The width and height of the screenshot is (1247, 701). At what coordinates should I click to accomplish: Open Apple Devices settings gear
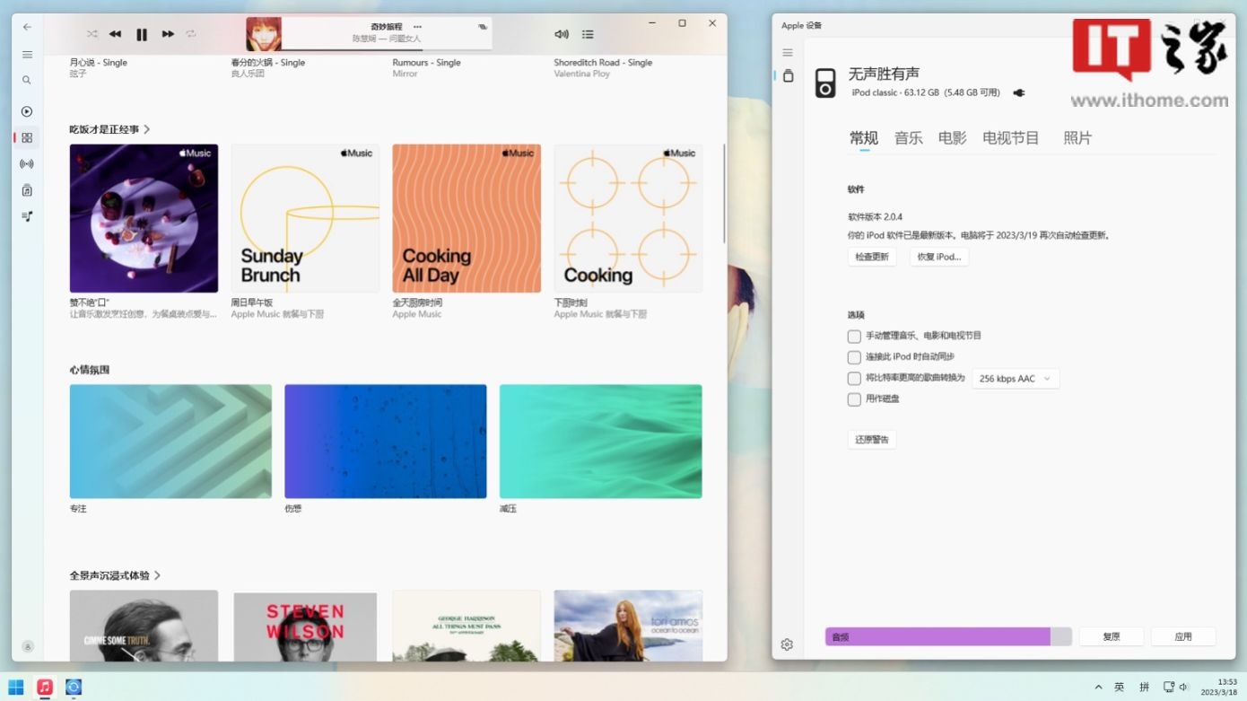point(787,644)
